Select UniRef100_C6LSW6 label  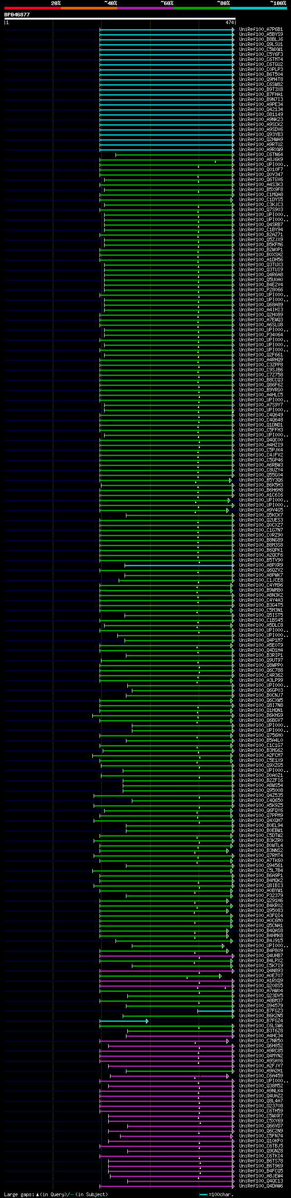pyautogui.click(x=261, y=1026)
